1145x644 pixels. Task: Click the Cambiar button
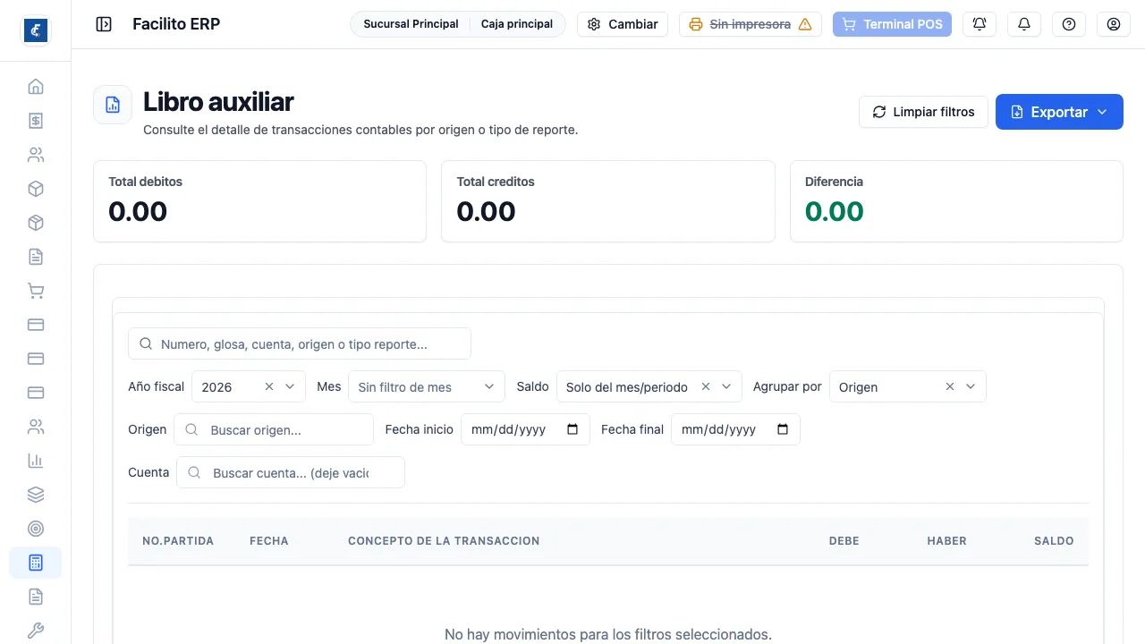pyautogui.click(x=623, y=24)
